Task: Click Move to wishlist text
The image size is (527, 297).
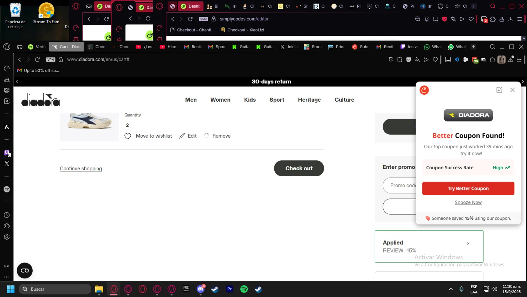Action: pyautogui.click(x=154, y=136)
